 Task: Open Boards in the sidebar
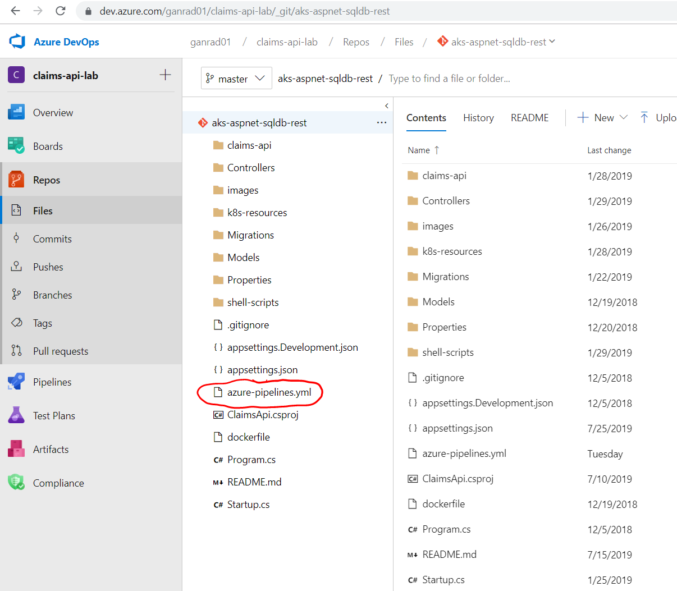[91, 146]
